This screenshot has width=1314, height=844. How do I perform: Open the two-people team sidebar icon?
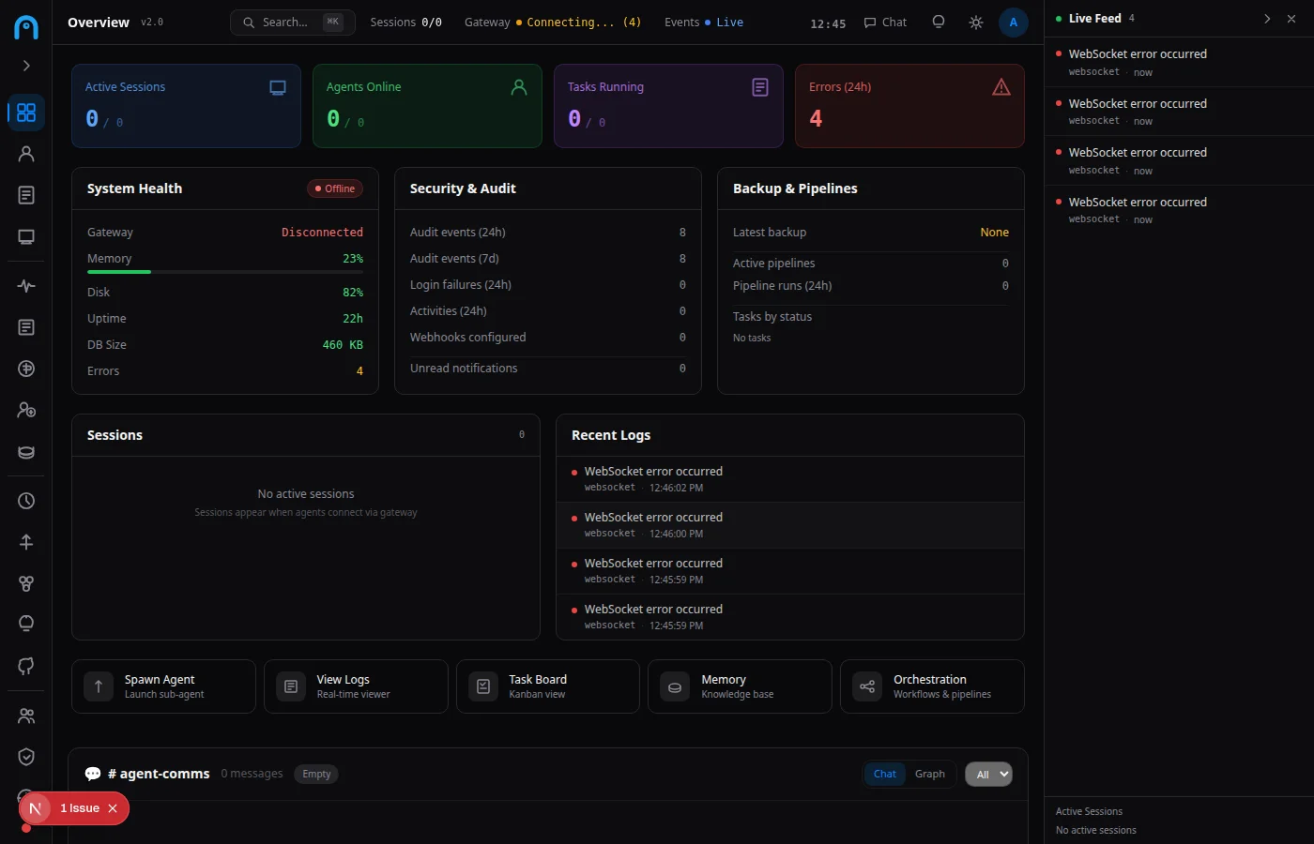[x=26, y=716]
